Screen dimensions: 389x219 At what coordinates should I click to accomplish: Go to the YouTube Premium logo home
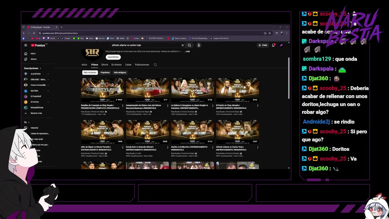[x=38, y=45]
